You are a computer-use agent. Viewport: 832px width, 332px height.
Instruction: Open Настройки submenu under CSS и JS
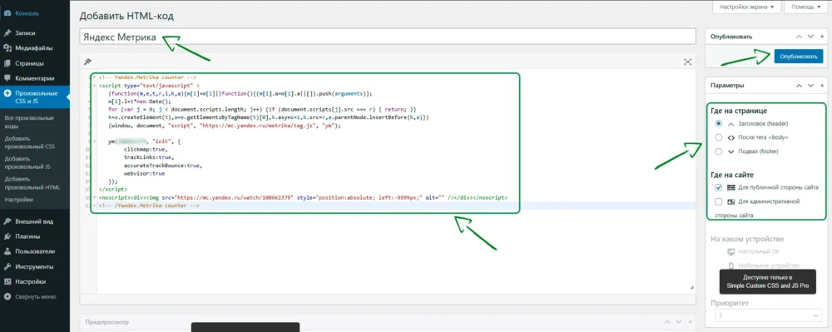pyautogui.click(x=18, y=200)
